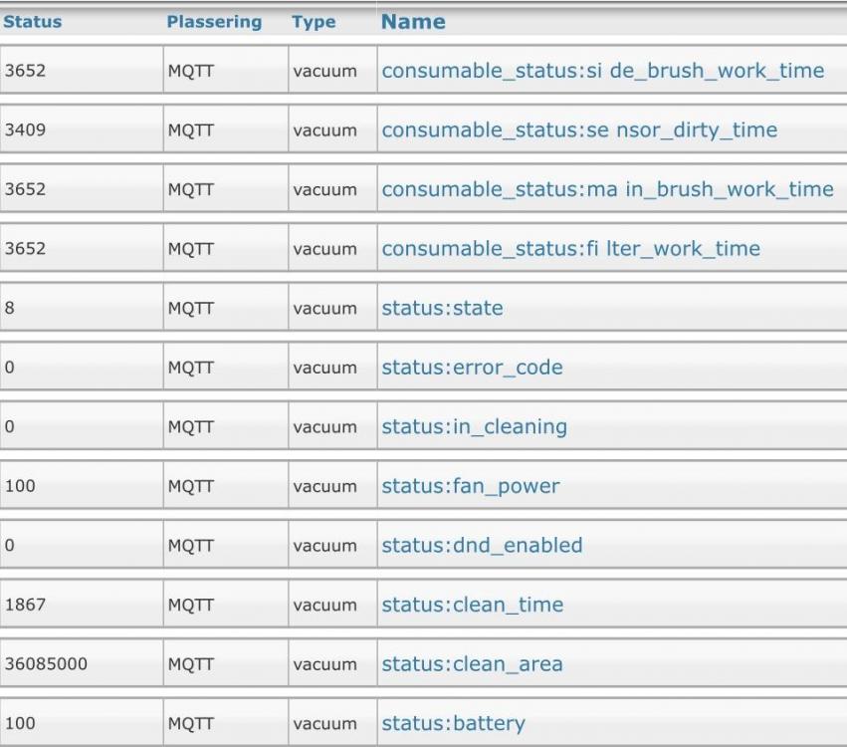Click the consumable_status:main_brush_work_time link
The height and width of the screenshot is (747, 847).
pyautogui.click(x=607, y=189)
